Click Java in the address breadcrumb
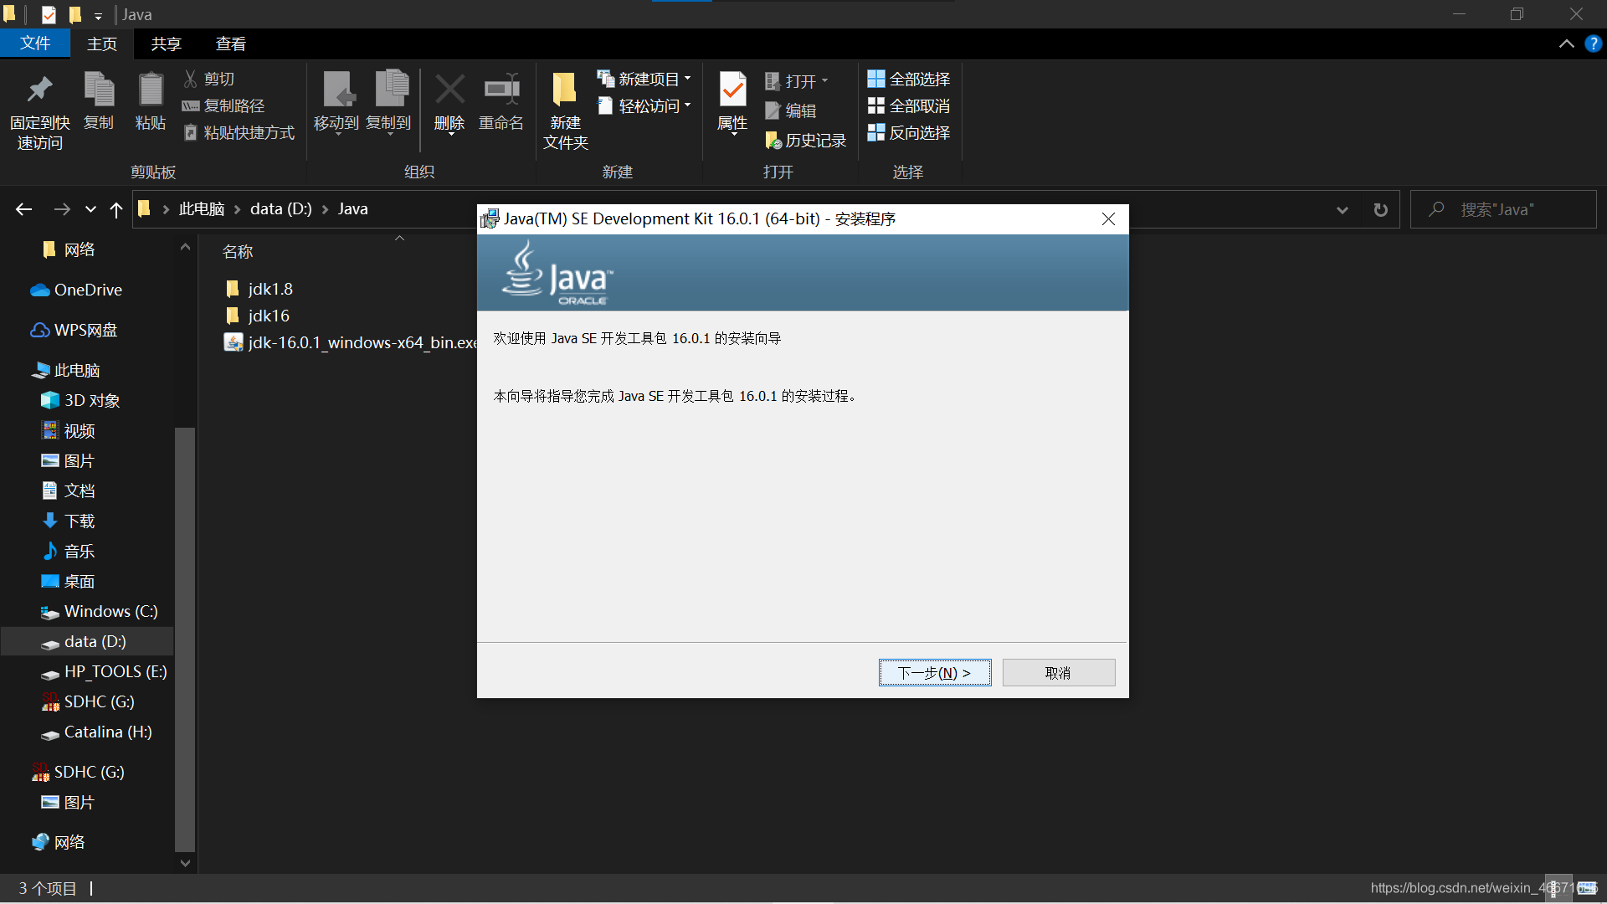This screenshot has height=904, width=1607. [353, 209]
